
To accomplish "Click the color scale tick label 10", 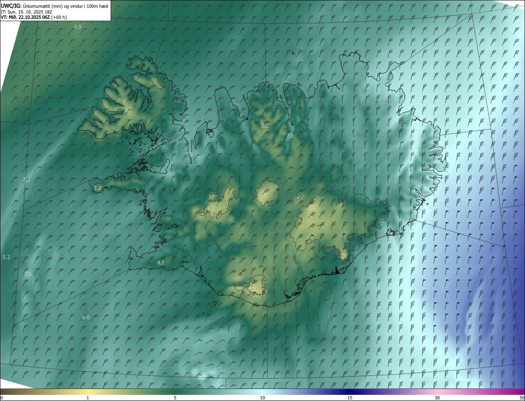I will (262, 398).
